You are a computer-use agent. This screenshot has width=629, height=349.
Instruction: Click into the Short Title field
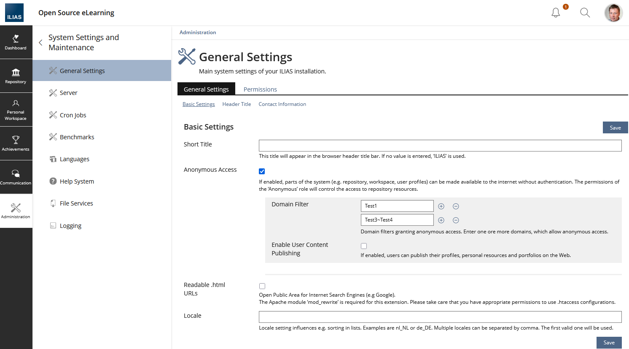click(440, 146)
